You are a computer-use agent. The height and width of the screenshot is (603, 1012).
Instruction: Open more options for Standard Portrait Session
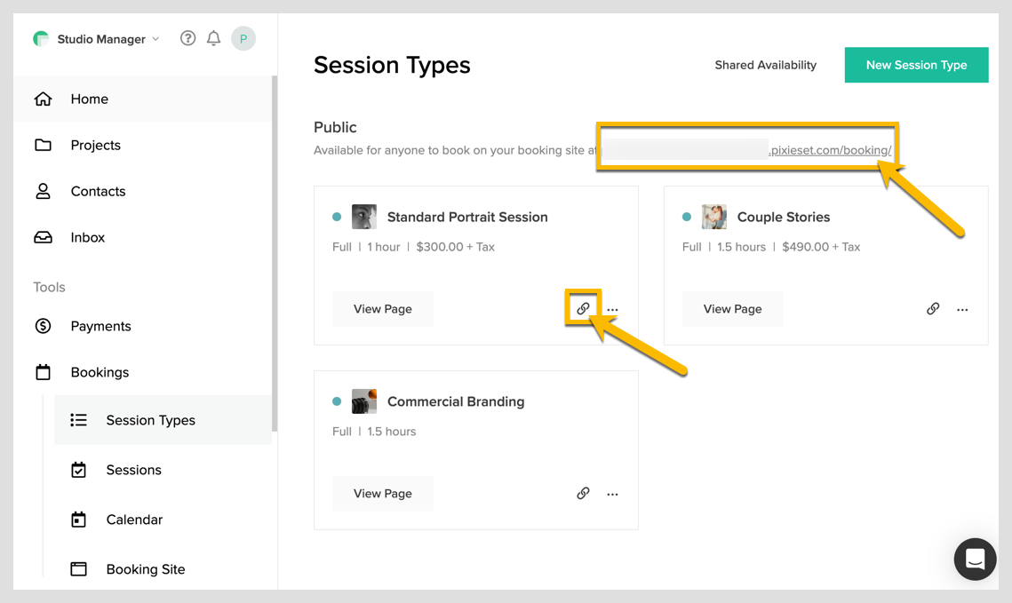click(x=612, y=310)
